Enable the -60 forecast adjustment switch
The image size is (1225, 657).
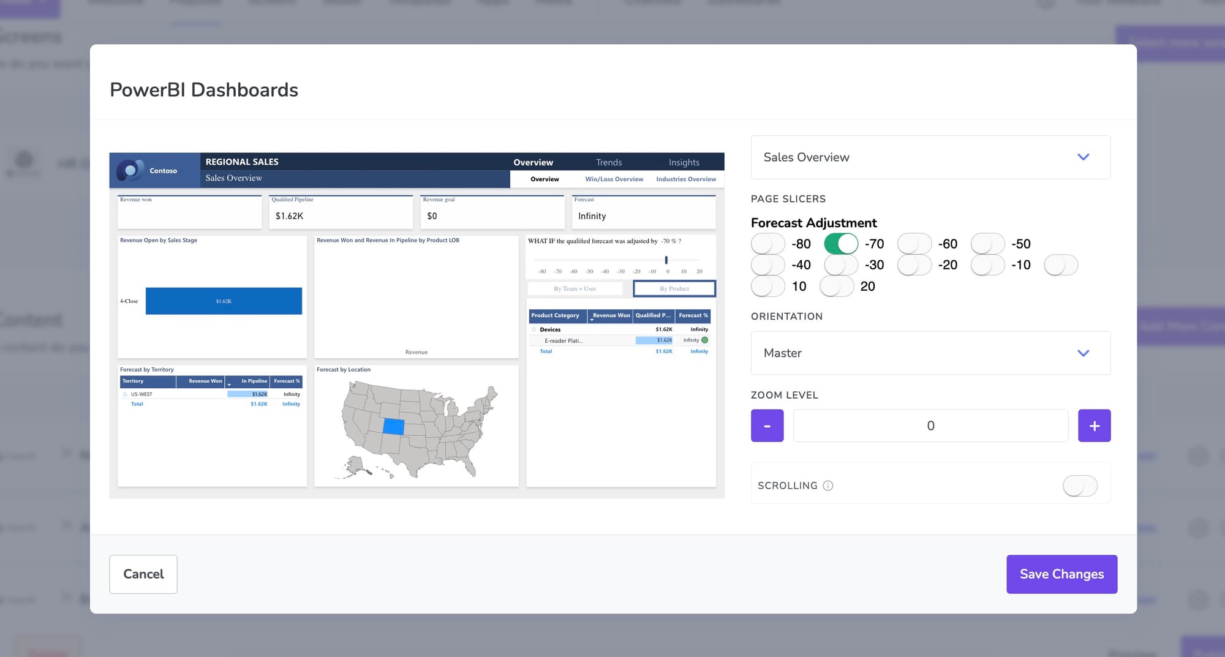click(x=914, y=244)
